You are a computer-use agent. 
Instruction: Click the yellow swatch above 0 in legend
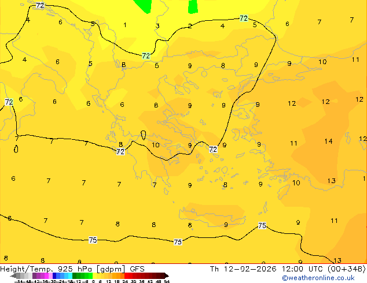pos(94,275)
